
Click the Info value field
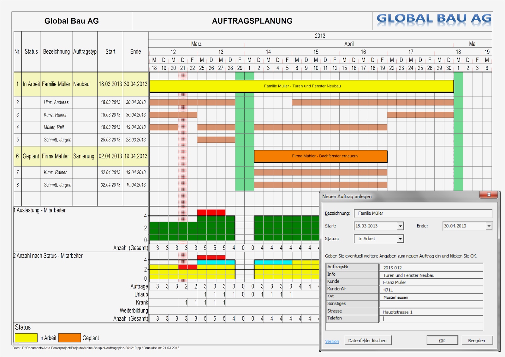(x=431, y=275)
